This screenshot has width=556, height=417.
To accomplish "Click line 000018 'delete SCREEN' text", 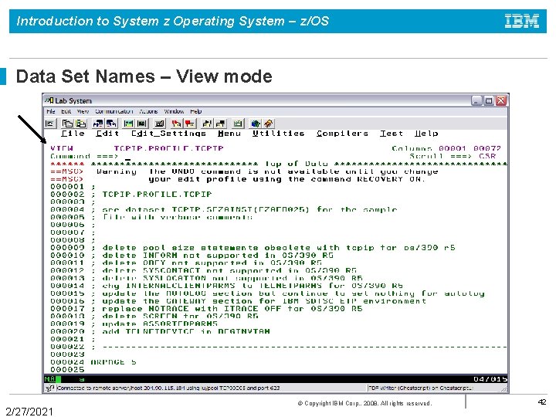I will [x=180, y=317].
